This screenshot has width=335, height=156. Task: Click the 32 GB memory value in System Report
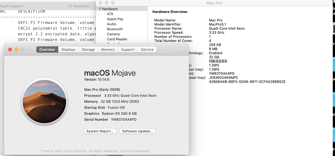click(x=214, y=57)
